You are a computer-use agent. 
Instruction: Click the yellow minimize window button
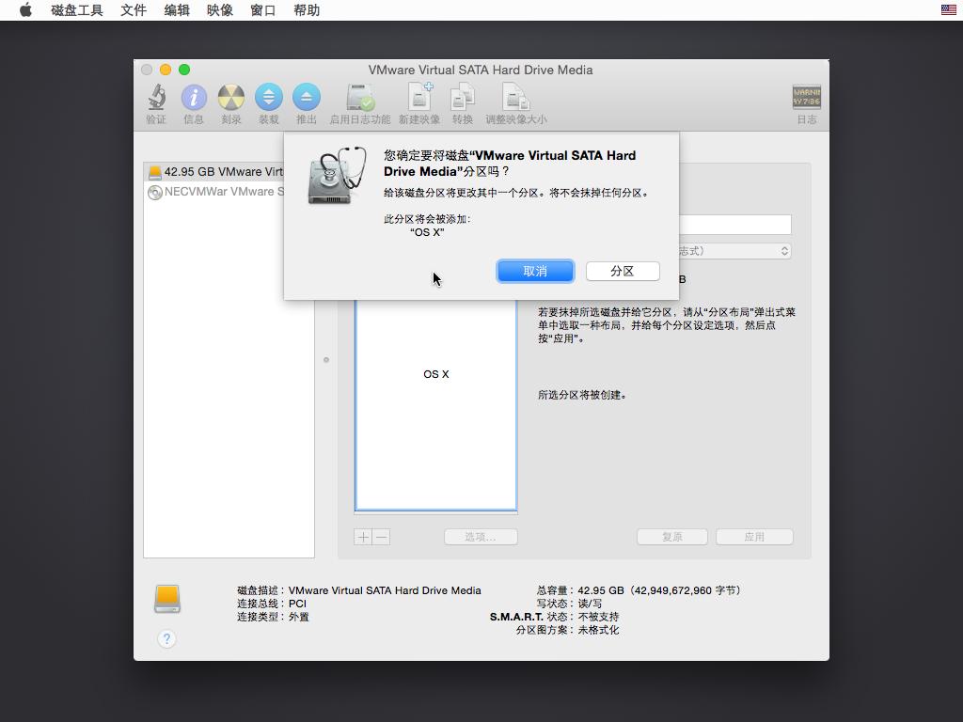click(x=166, y=70)
